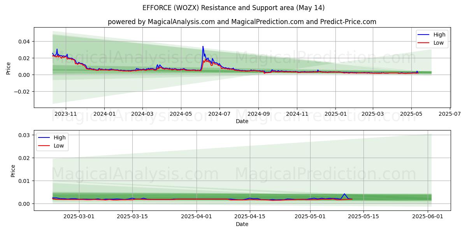
Task: Click the '2025-04-01' x-axis label
Action: pyautogui.click(x=197, y=217)
